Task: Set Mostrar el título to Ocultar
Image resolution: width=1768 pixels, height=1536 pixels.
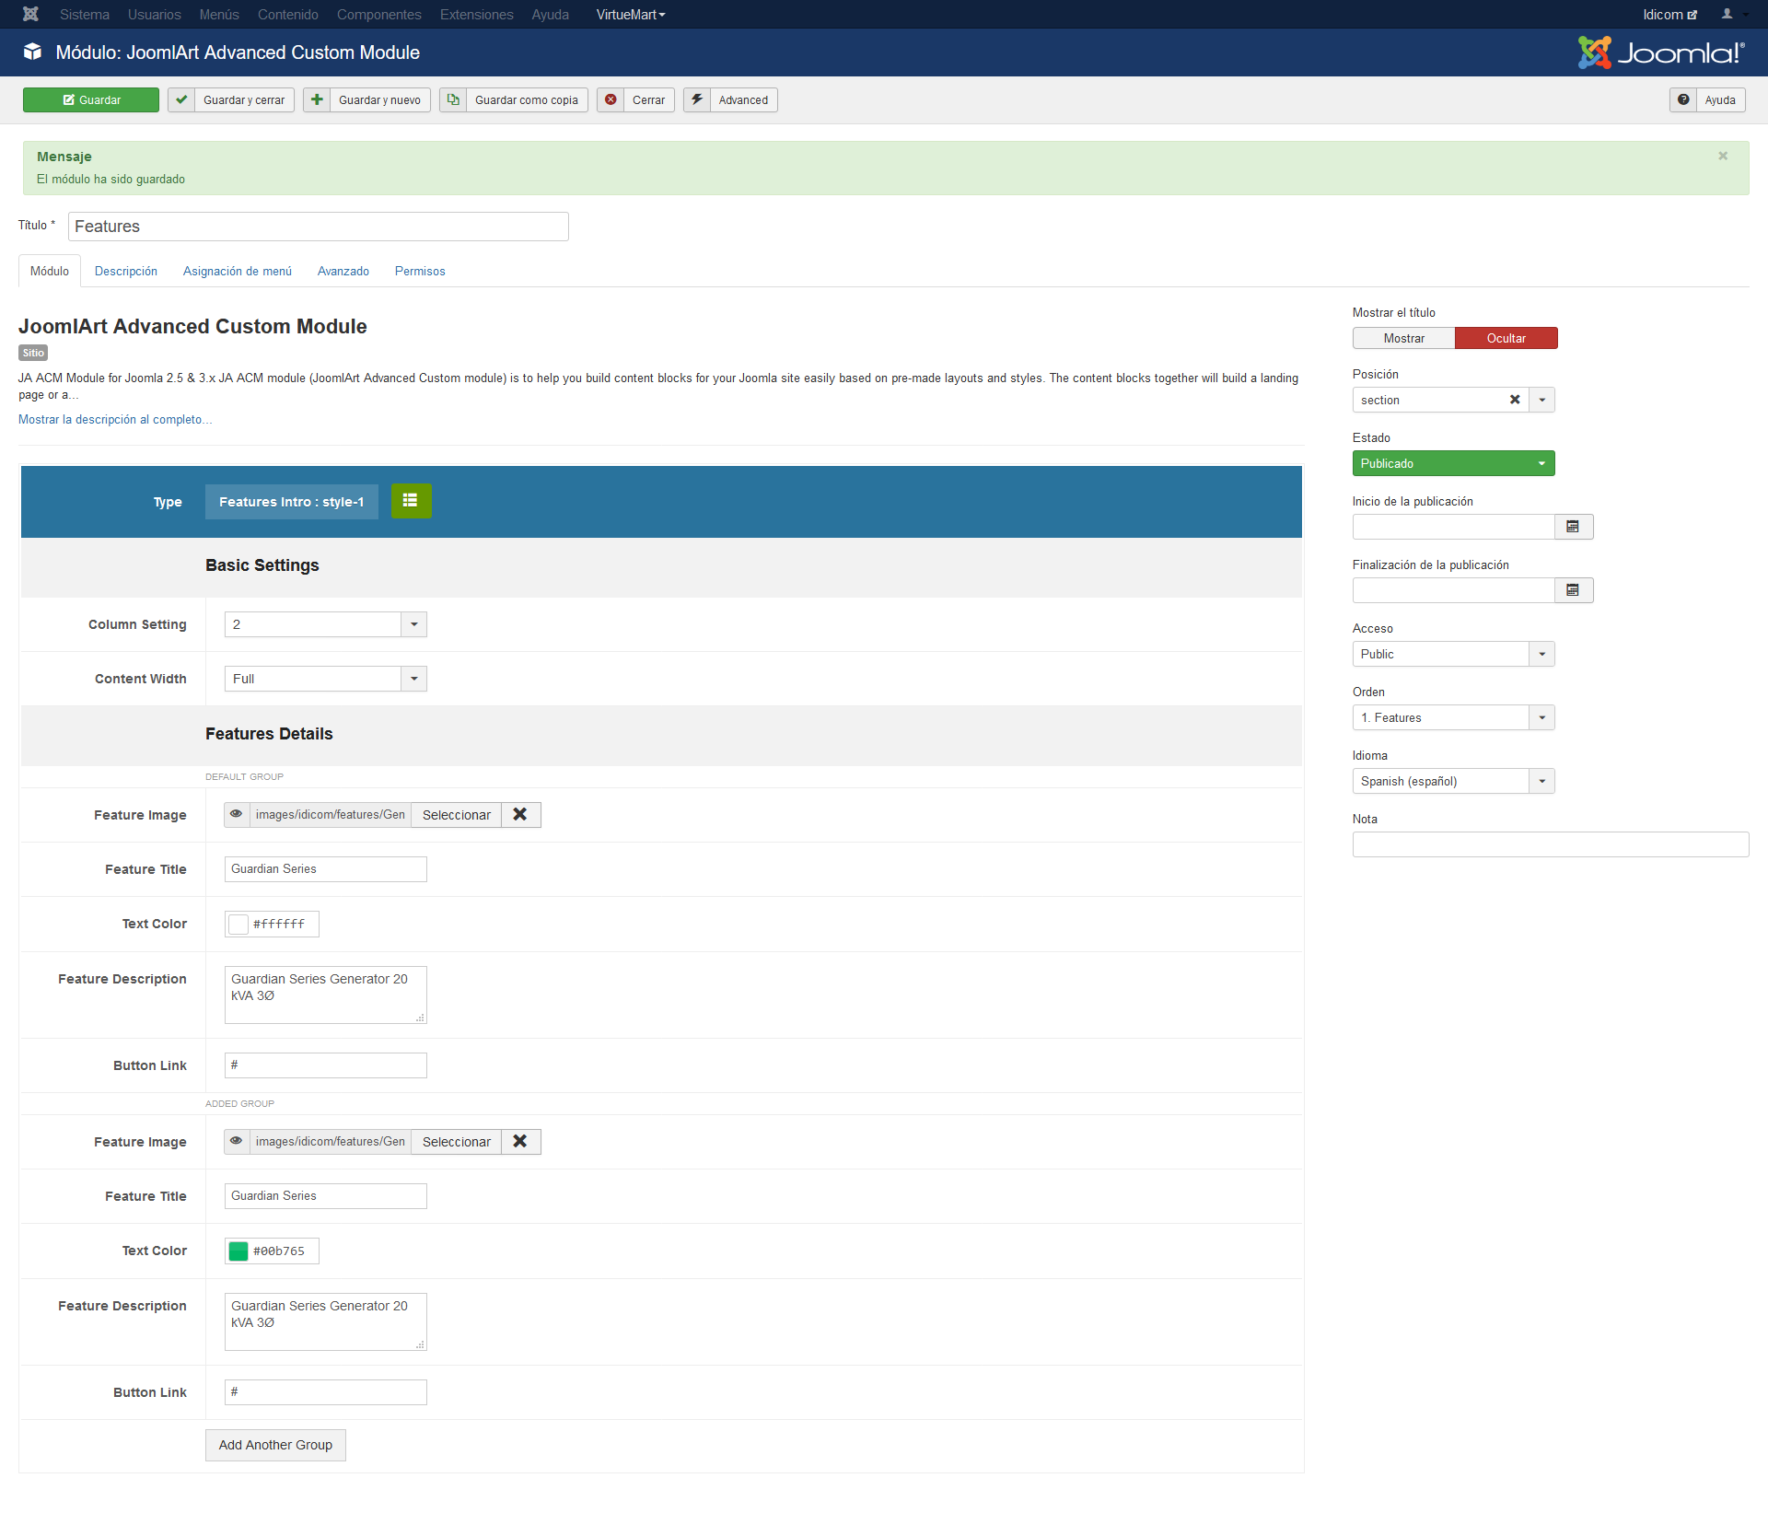Action: click(1506, 338)
